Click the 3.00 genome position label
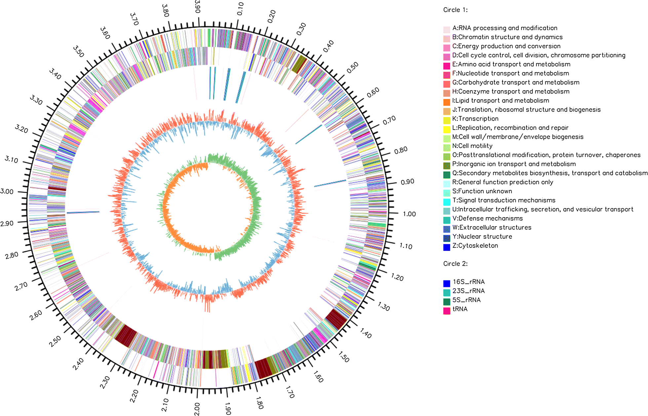The image size is (648, 416). click(x=7, y=191)
